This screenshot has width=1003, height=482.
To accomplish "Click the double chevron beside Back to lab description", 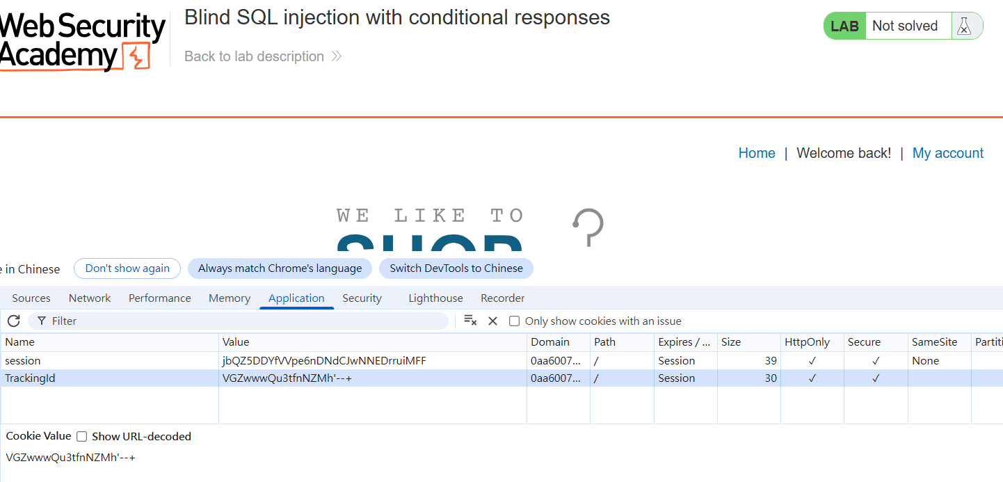I will pos(337,56).
